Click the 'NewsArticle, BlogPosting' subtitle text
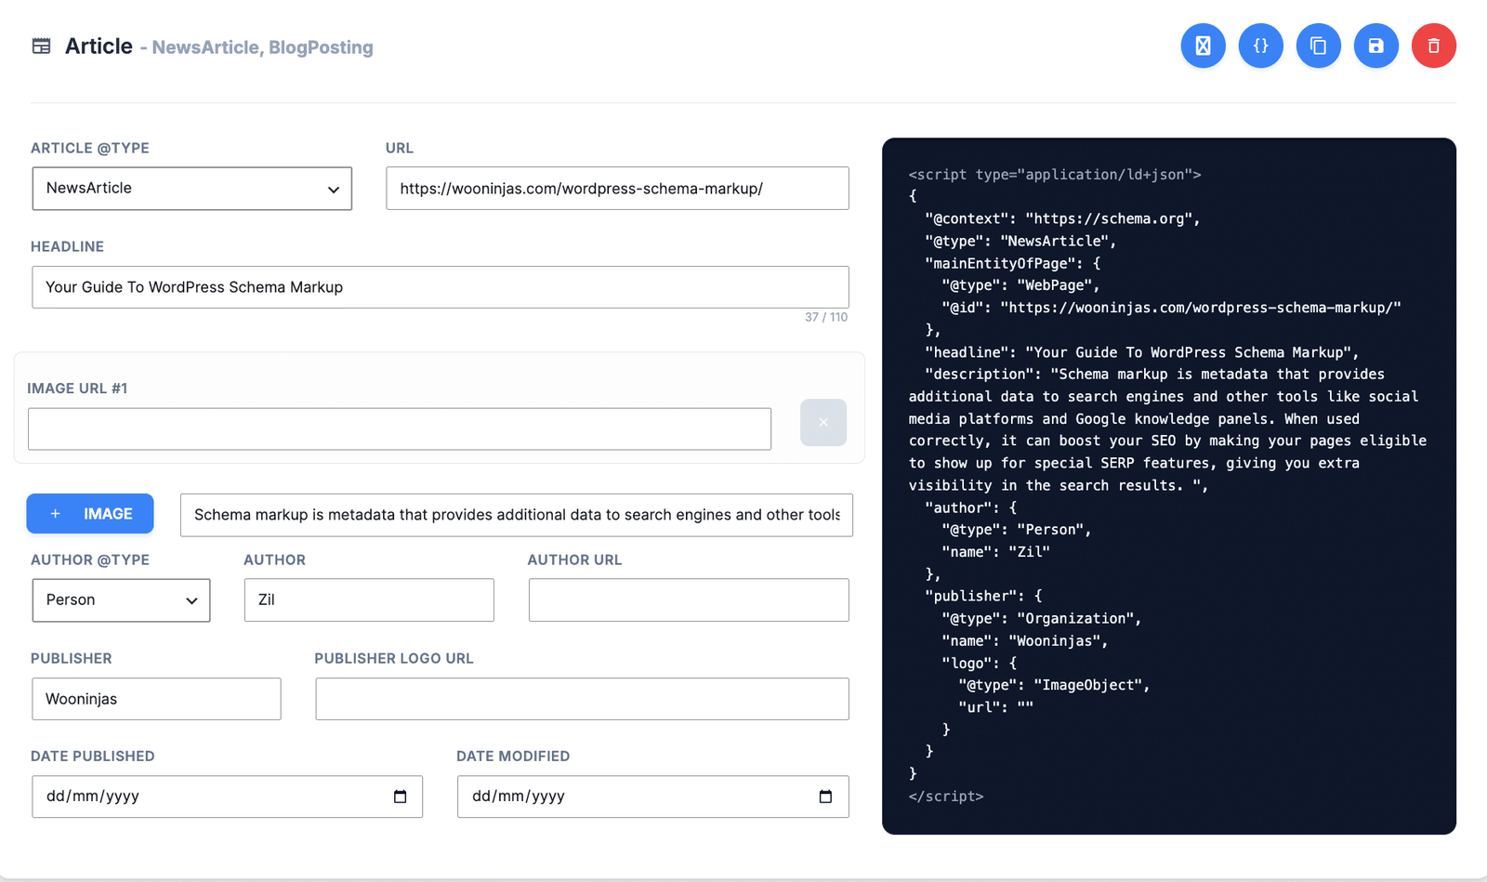The width and height of the screenshot is (1487, 882). click(262, 47)
